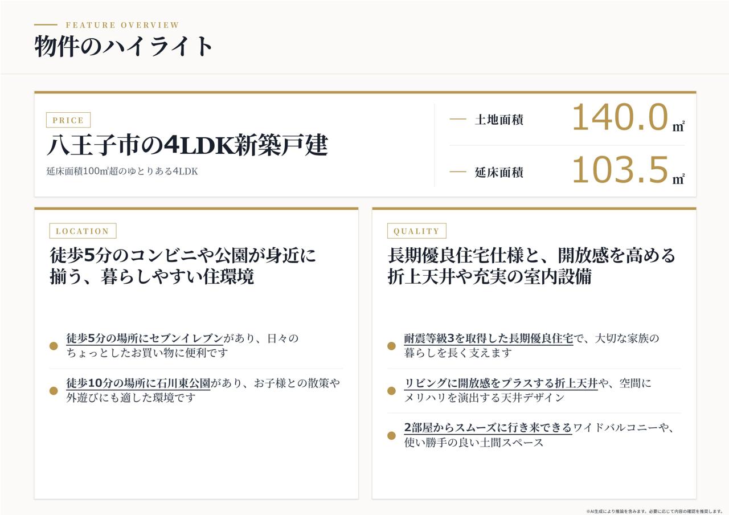The width and height of the screenshot is (729, 515).
Task: Click the bullet dot beside セブンイレブン item
Action: pos(54,346)
